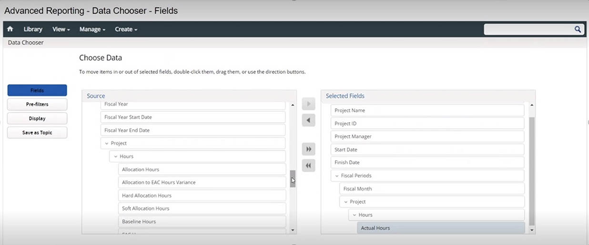Go to the Home icon in navbar
This screenshot has height=245, width=589.
coord(10,29)
